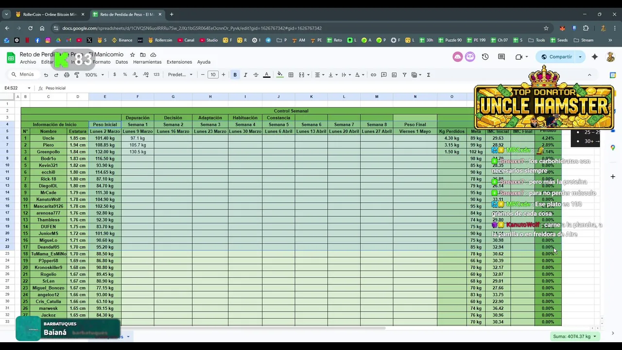Increase decimal places icon
Image resolution: width=622 pixels, height=350 pixels.
click(x=146, y=75)
